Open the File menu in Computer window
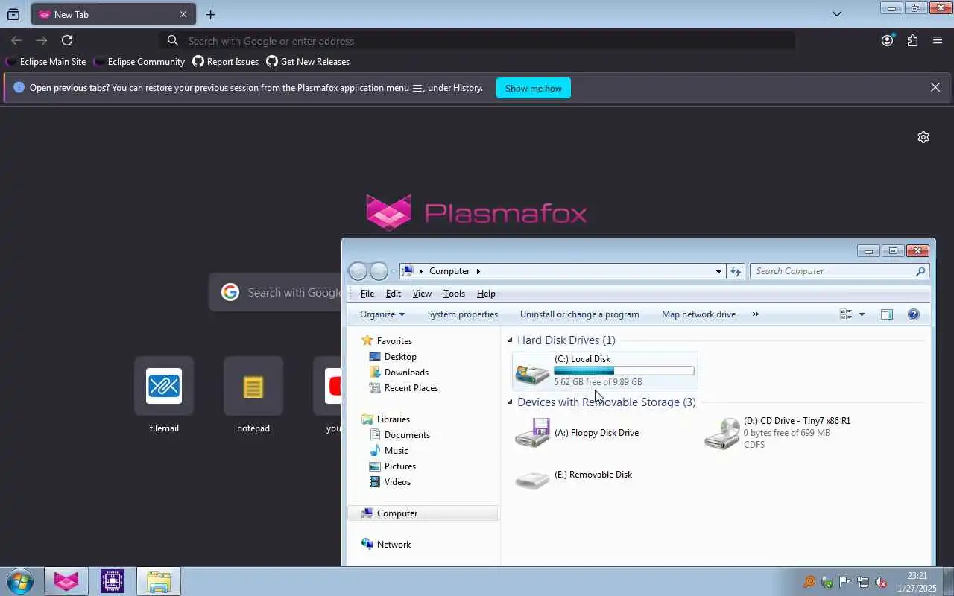 coord(367,294)
